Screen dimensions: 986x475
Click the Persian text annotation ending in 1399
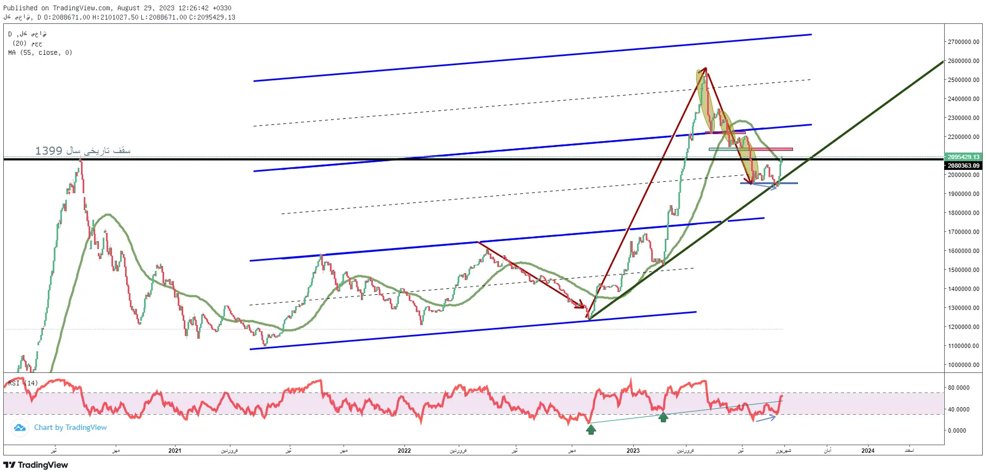pos(83,150)
